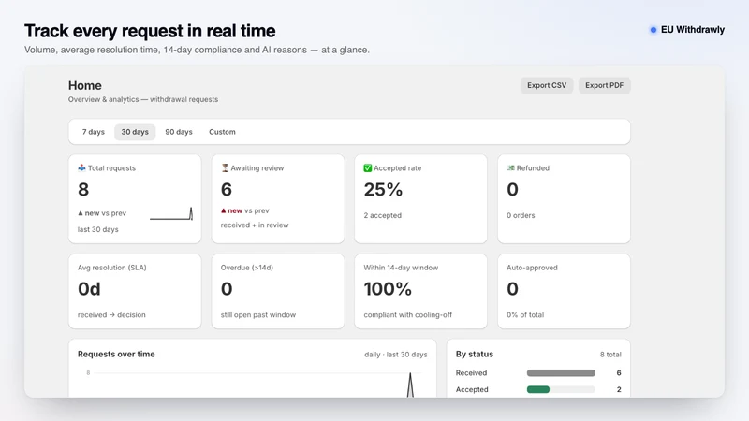Image resolution: width=749 pixels, height=421 pixels.
Task: Click the 'daily · last 30 days' caption
Action: (x=396, y=355)
